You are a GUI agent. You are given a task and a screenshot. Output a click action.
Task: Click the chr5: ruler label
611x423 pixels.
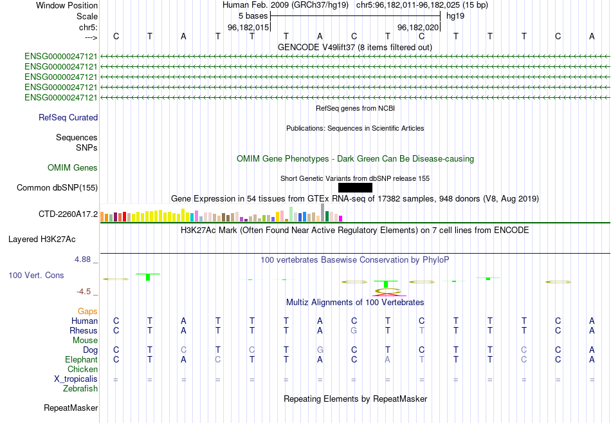pos(89,27)
